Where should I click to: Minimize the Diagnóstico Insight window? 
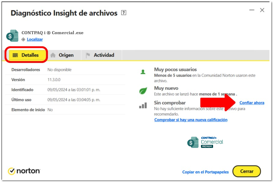click(x=252, y=10)
